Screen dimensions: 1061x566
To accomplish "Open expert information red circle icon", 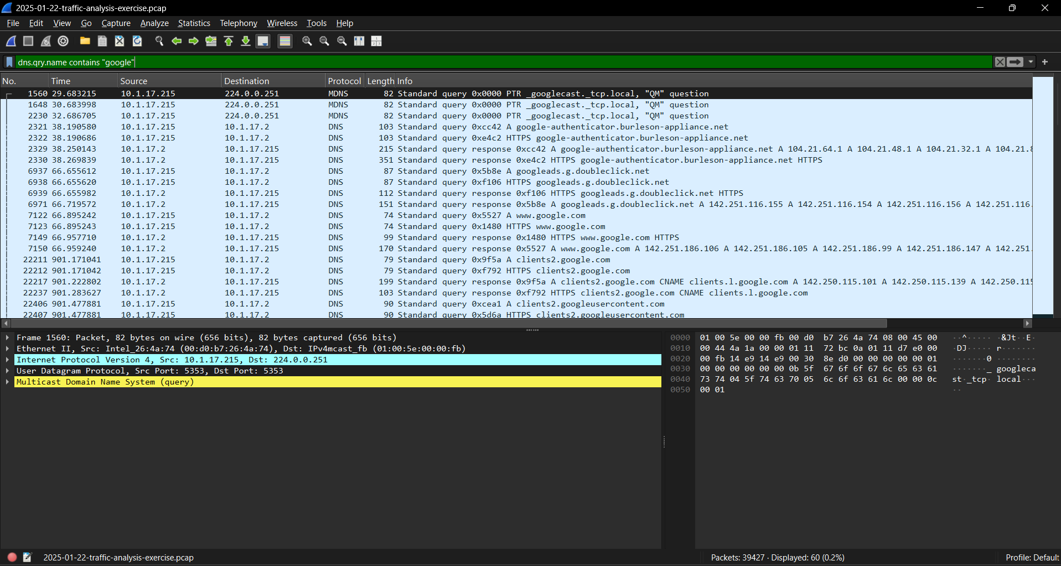I will (12, 557).
